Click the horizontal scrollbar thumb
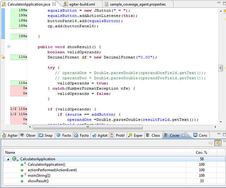Viewport: 226px width, 188px height. point(88,127)
